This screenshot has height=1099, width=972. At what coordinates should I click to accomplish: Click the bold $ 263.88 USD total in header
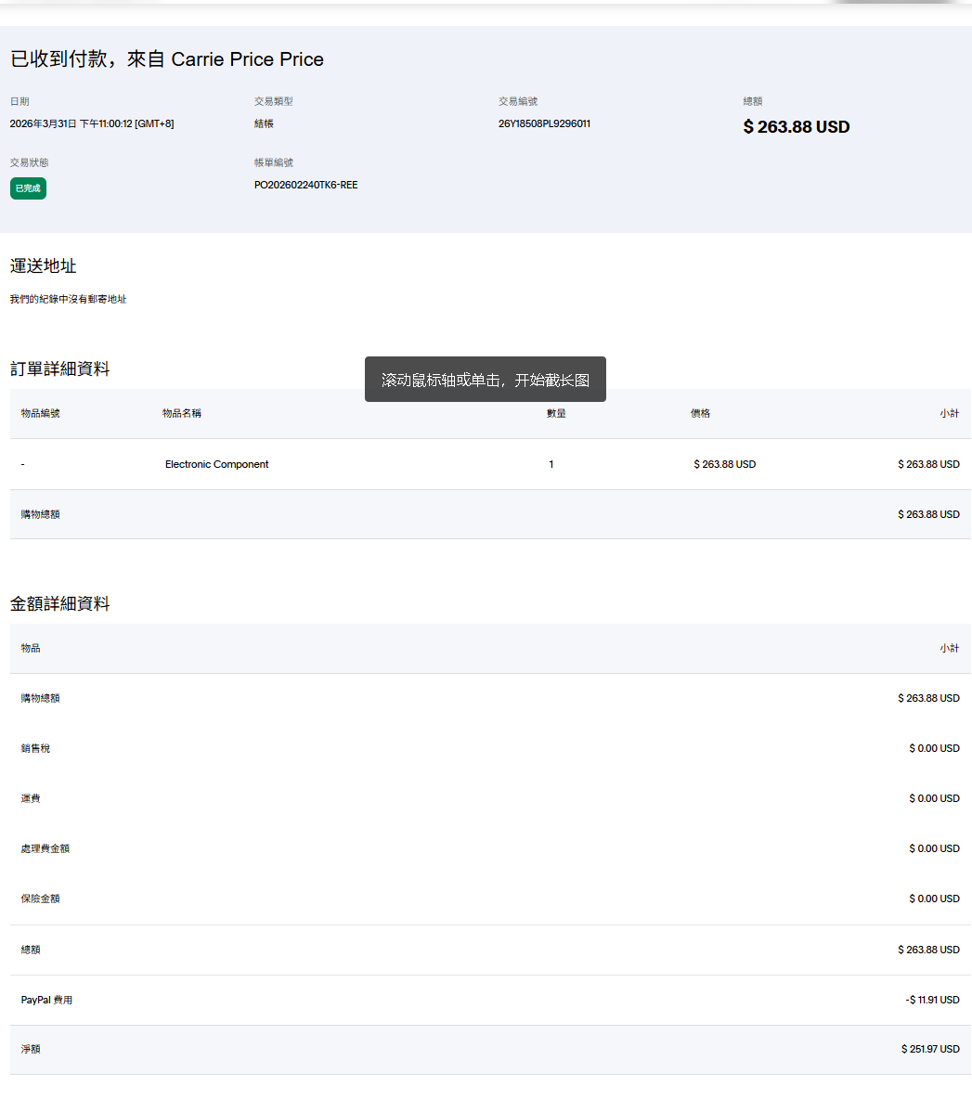pyautogui.click(x=796, y=127)
